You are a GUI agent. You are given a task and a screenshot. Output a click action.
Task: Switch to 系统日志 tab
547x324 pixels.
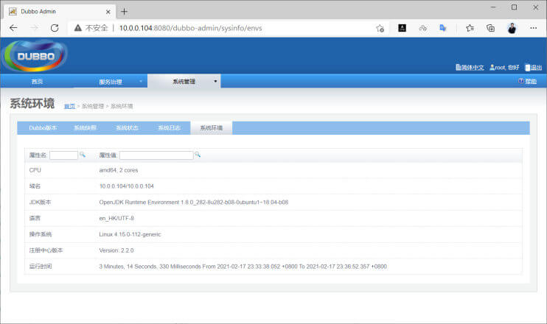pos(170,128)
